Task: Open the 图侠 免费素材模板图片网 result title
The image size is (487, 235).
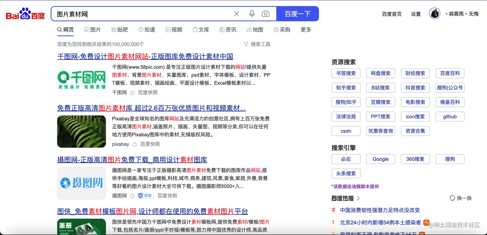Action: point(152,212)
